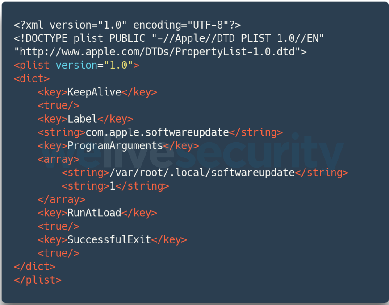Click the SuccessfulExit key text

click(109, 239)
